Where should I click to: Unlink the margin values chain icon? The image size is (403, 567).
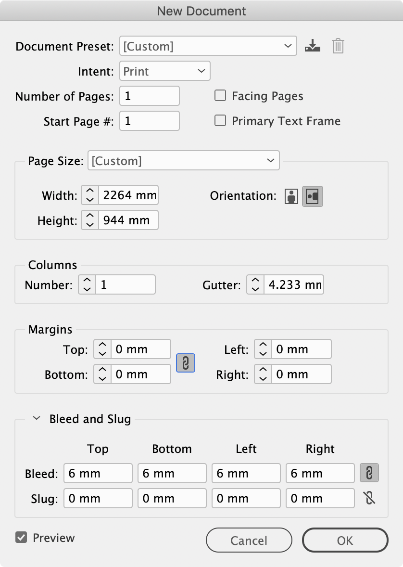point(185,363)
